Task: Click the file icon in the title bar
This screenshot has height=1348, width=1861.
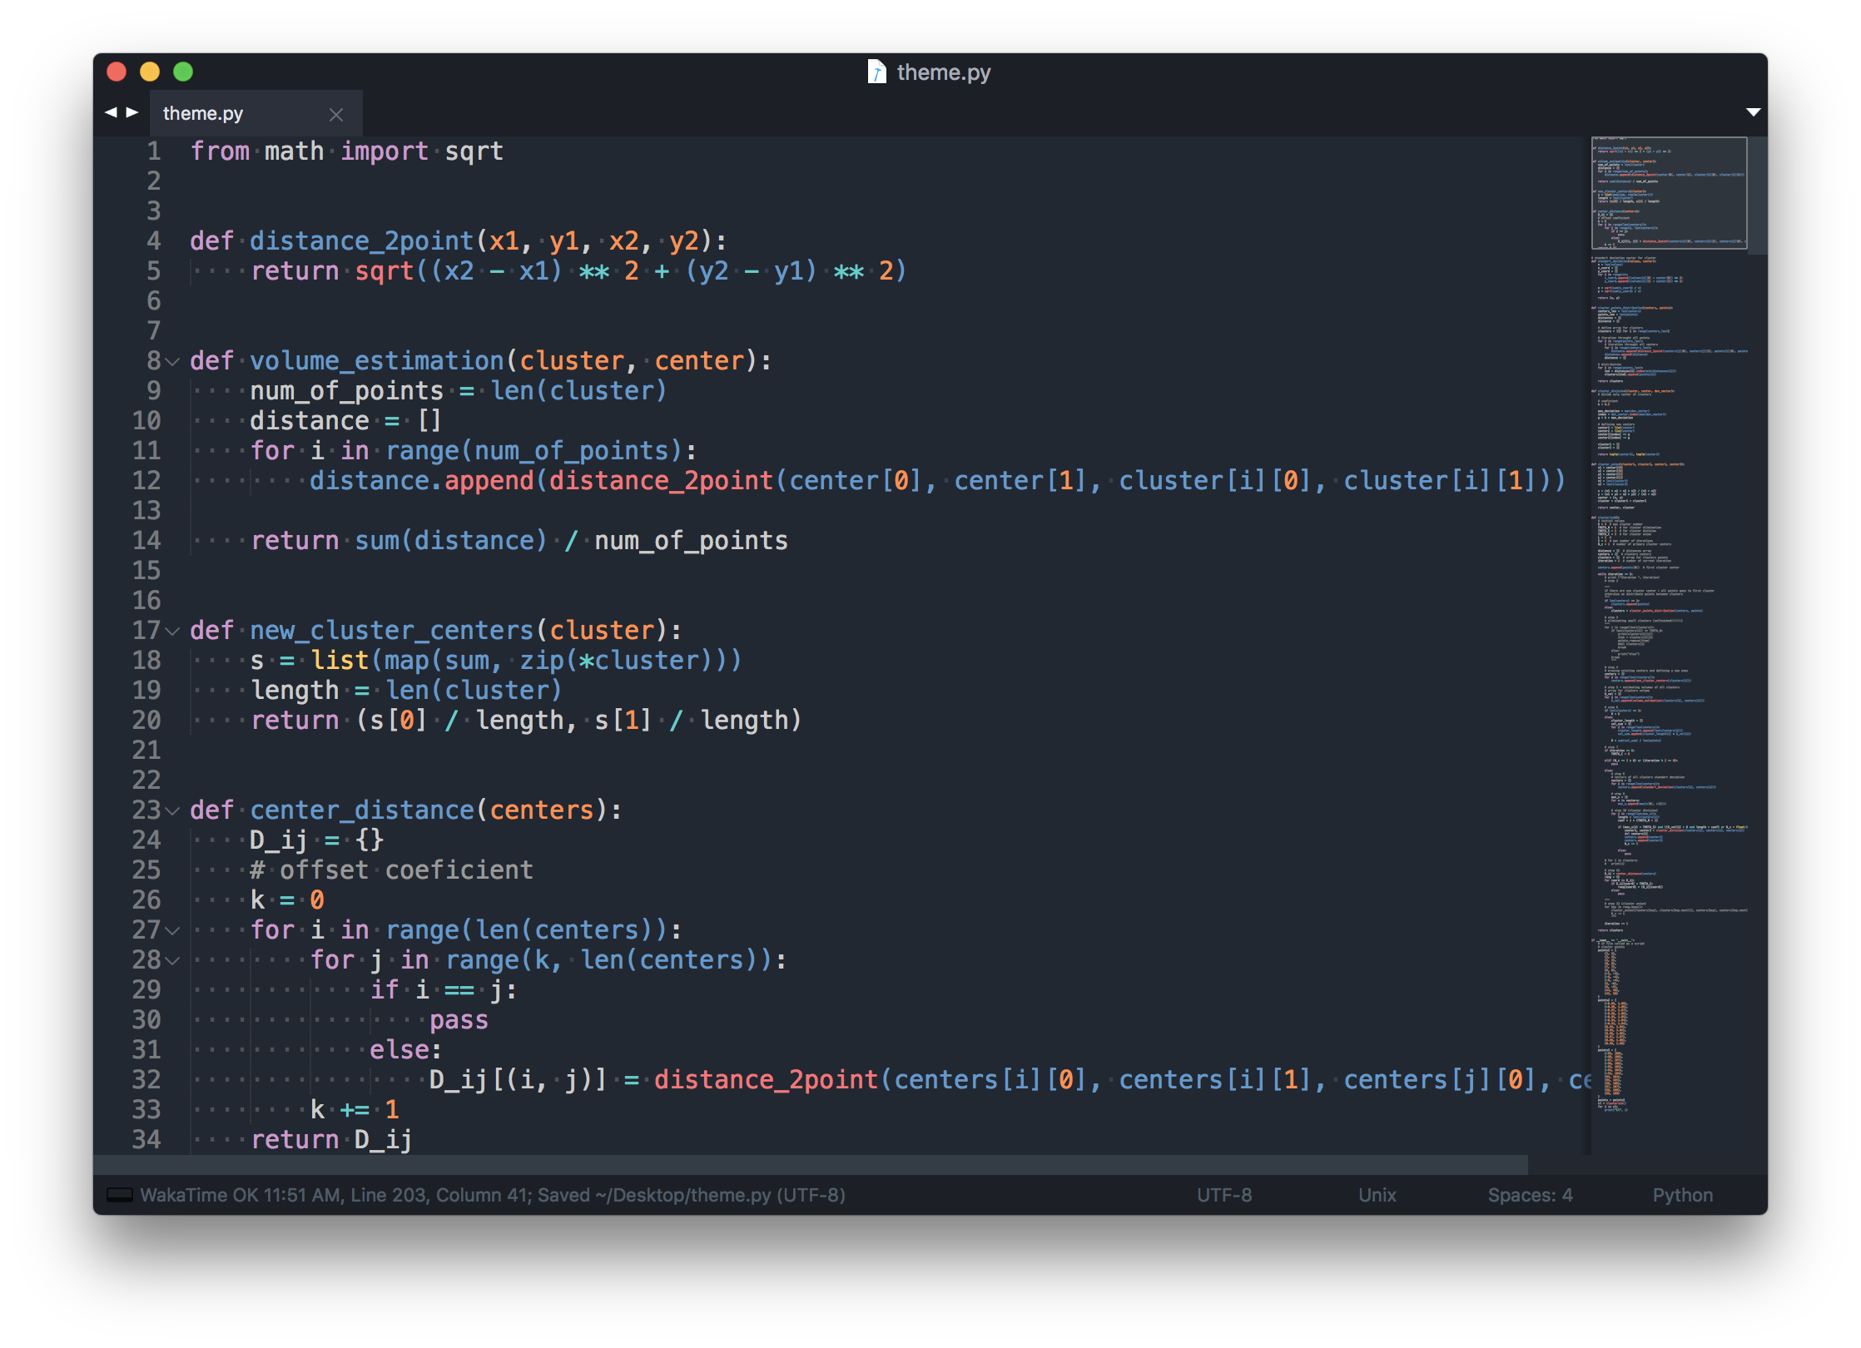Action: click(876, 72)
